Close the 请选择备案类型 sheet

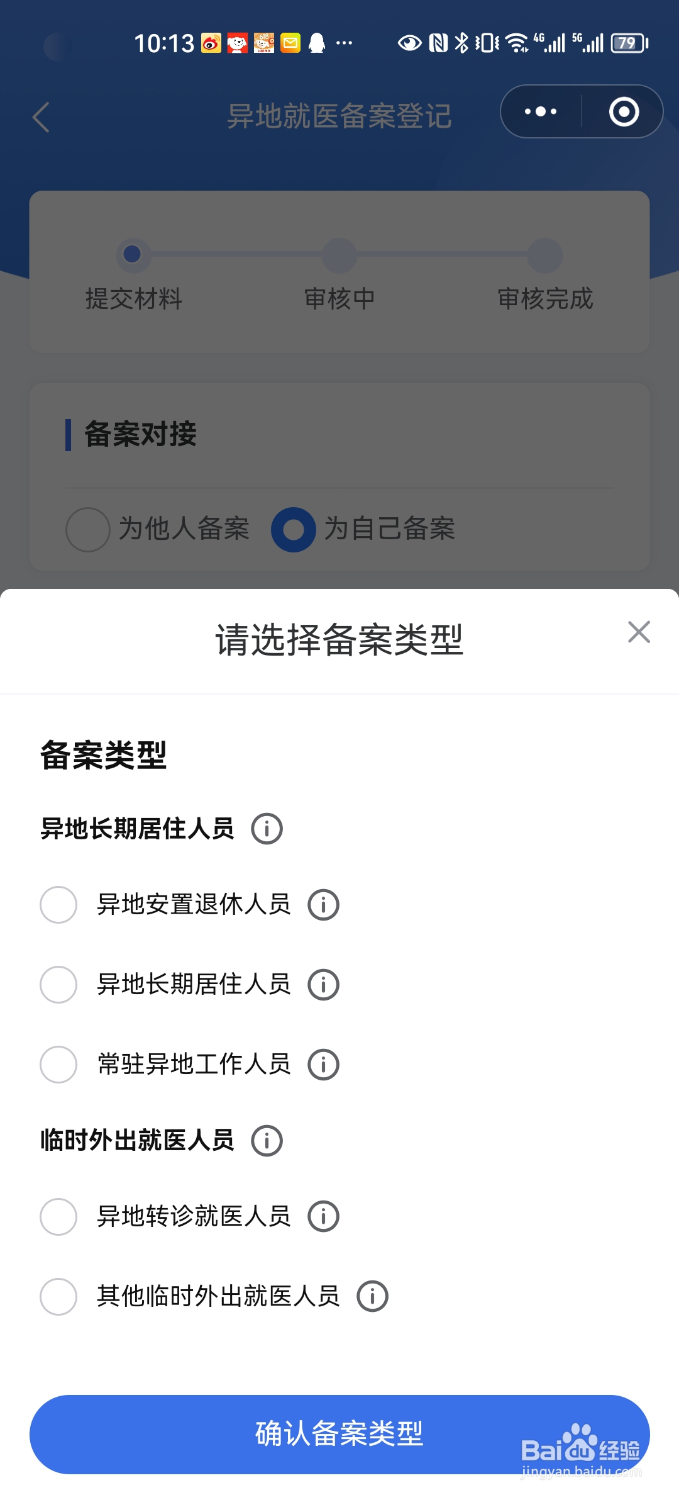coord(639,632)
